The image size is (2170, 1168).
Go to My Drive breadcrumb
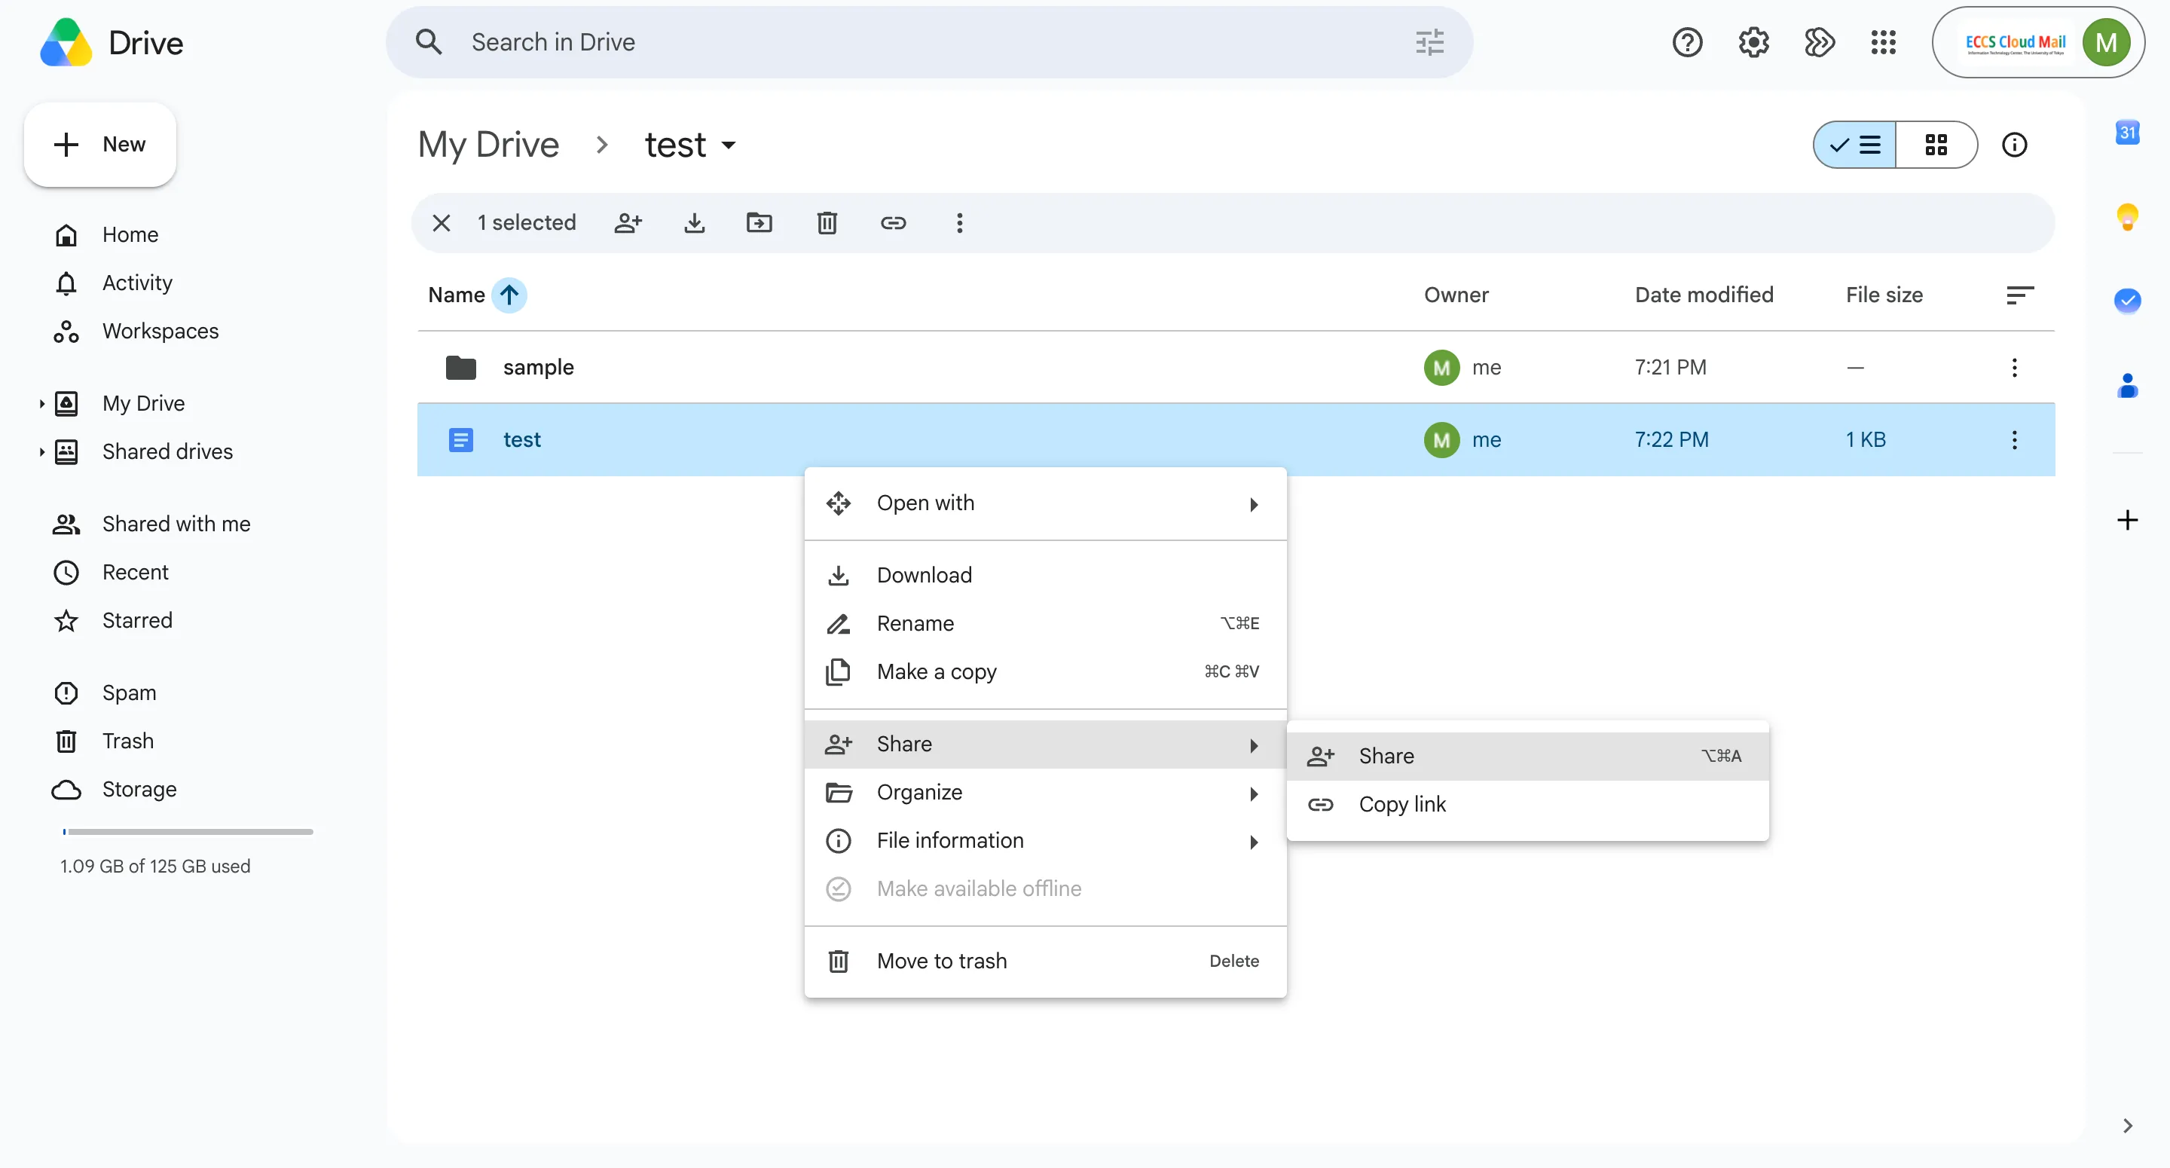click(x=488, y=145)
